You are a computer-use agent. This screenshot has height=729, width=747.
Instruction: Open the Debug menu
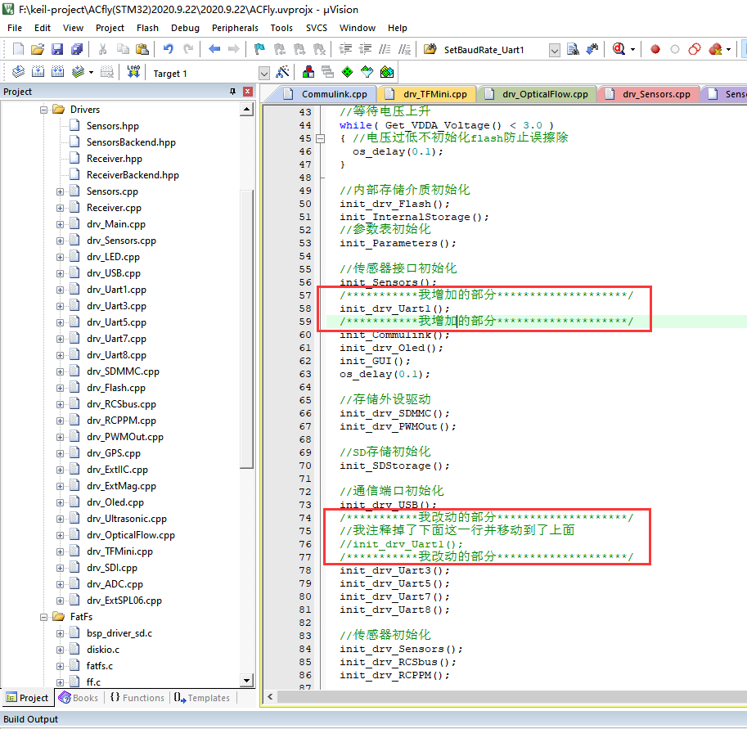tap(186, 28)
